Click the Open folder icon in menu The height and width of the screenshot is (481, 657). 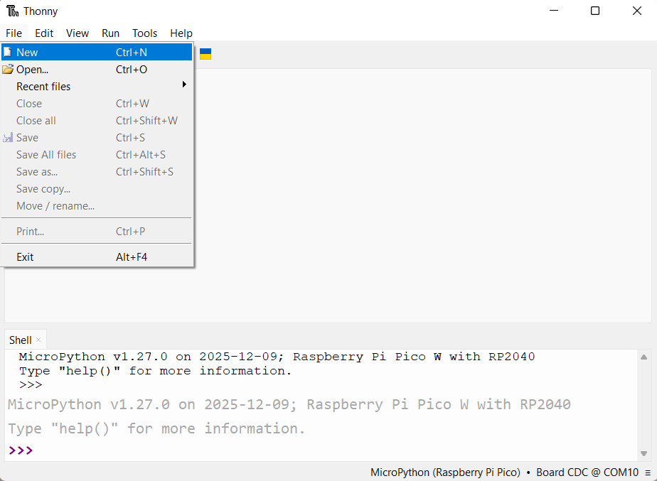click(8, 70)
